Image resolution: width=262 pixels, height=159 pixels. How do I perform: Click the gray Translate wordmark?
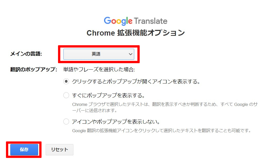click(150, 21)
